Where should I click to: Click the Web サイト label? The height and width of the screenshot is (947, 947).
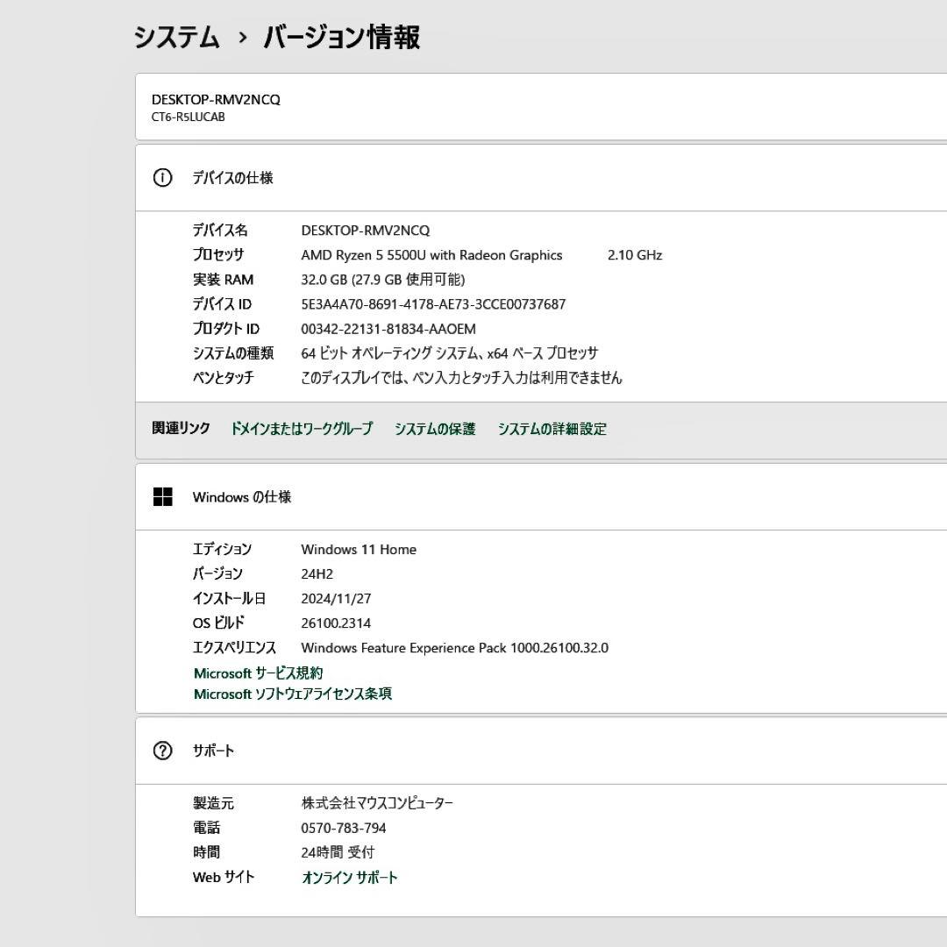[x=224, y=877]
